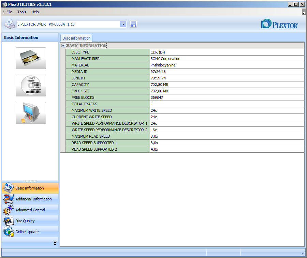Open the Advanced Control section

(30, 210)
